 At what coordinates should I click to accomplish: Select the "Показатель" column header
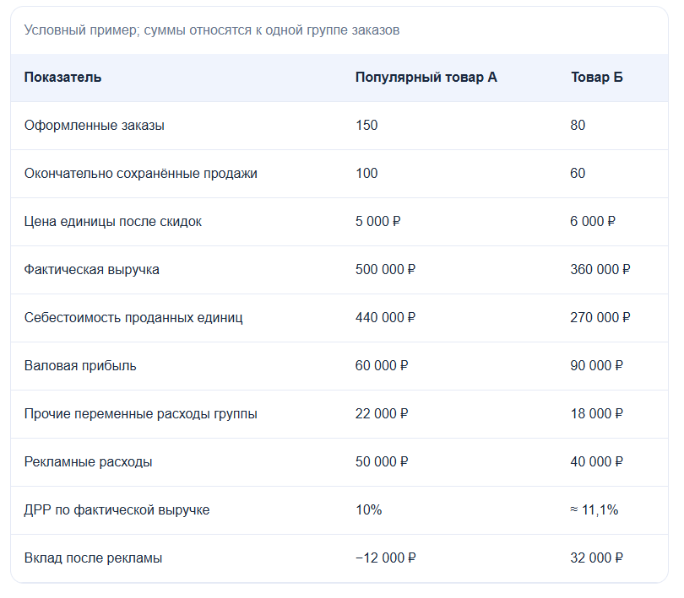(62, 77)
